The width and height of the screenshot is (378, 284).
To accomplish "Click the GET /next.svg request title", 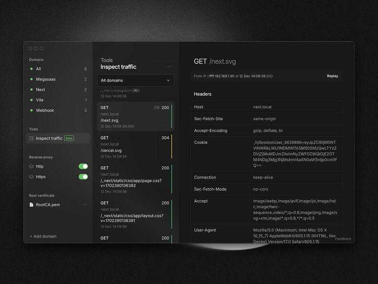I will (215, 62).
